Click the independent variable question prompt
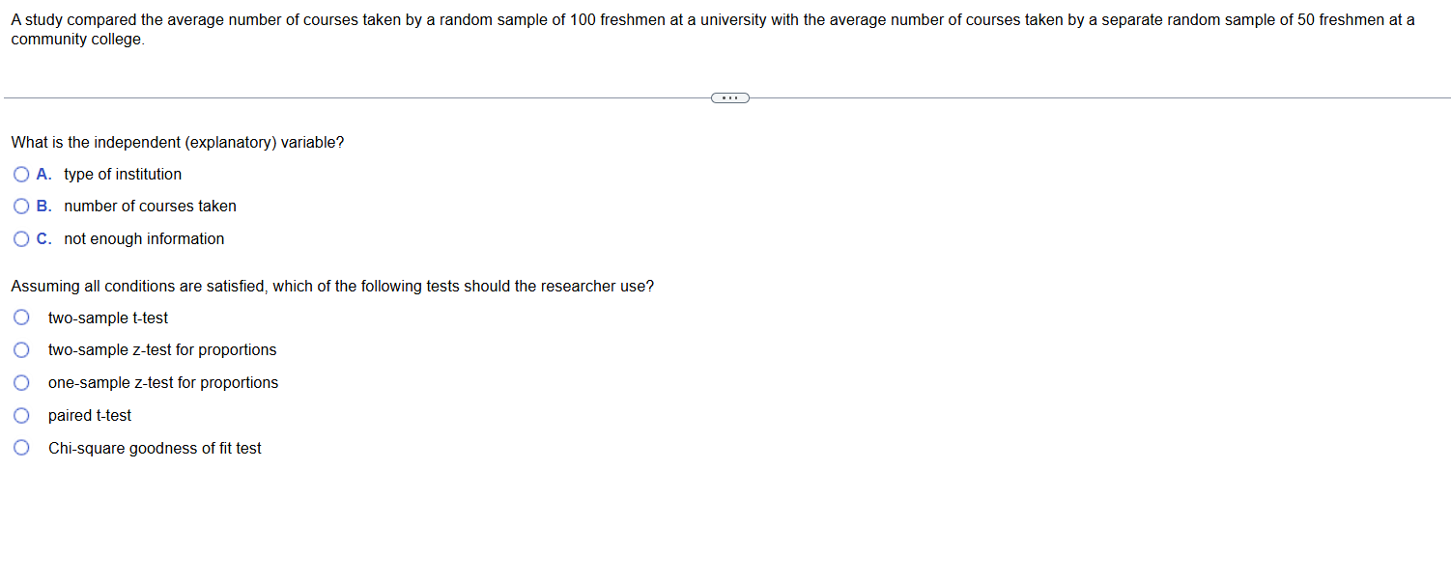 tap(178, 143)
